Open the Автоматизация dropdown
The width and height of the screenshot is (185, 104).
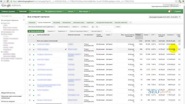click(x=96, y=31)
